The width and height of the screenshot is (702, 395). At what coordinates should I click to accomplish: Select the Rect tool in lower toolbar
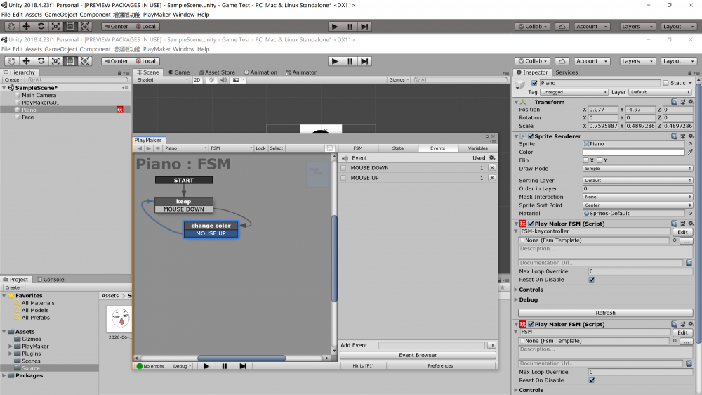[70, 61]
